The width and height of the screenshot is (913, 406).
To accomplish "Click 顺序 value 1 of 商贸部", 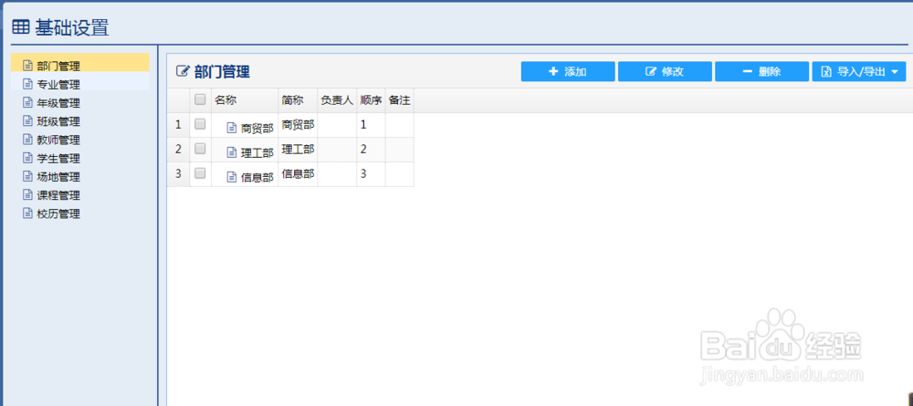I will tap(363, 124).
